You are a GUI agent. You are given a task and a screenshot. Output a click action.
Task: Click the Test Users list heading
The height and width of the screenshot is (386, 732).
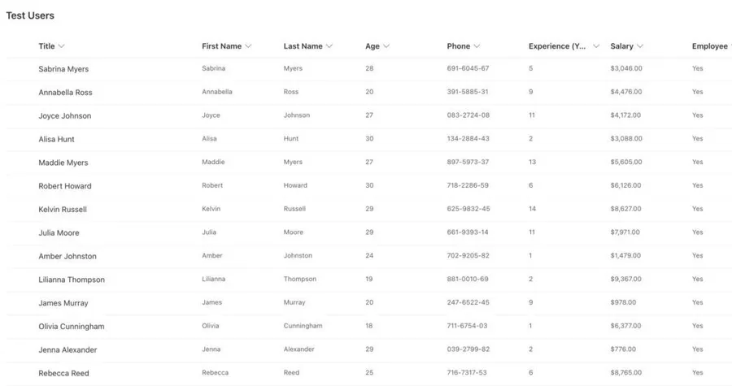click(30, 15)
